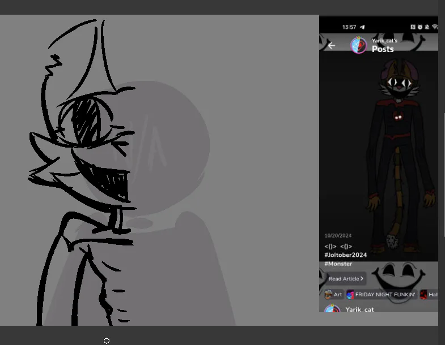Click the "Yarik_cat's" label above Posts
Image resolution: width=445 pixels, height=345 pixels.
coord(384,41)
